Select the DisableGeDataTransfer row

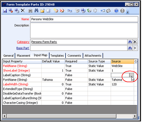click(70, 94)
